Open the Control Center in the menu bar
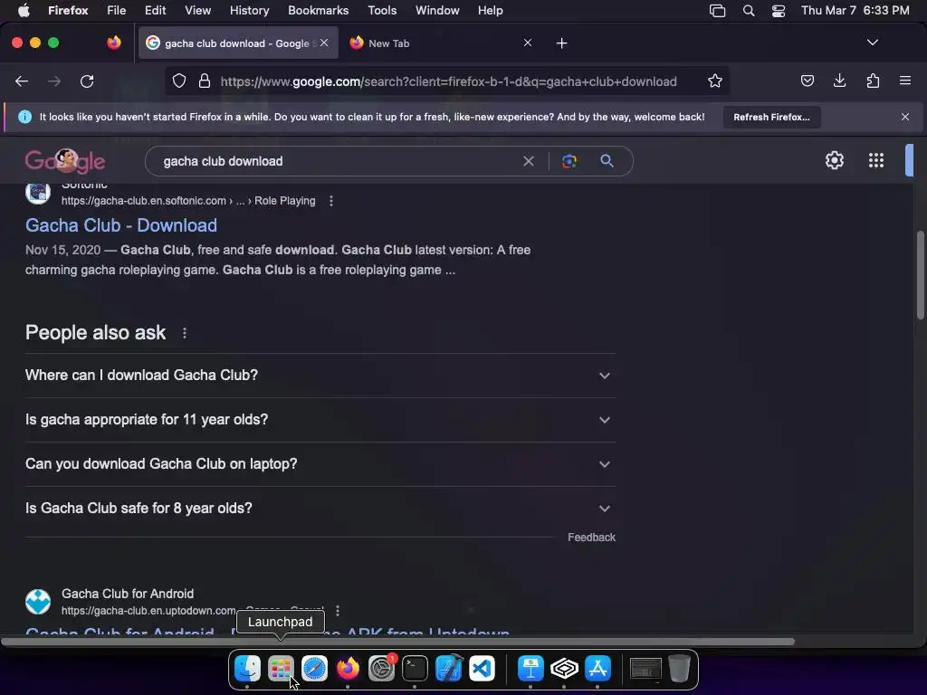This screenshot has height=695, width=927. pos(778,11)
